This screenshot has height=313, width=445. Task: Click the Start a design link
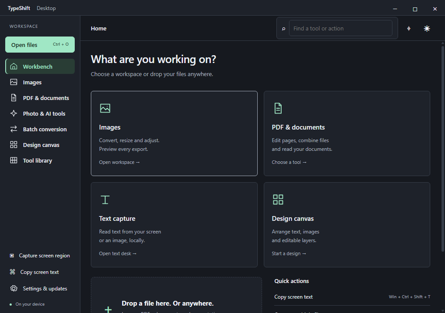click(289, 253)
